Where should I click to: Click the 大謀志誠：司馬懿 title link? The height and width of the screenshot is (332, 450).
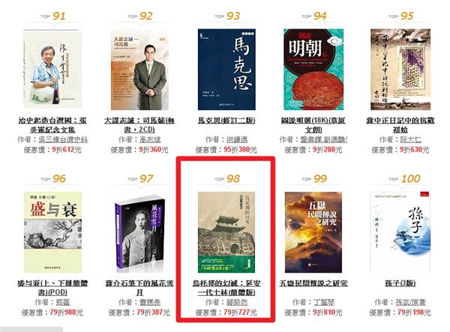pos(139,125)
